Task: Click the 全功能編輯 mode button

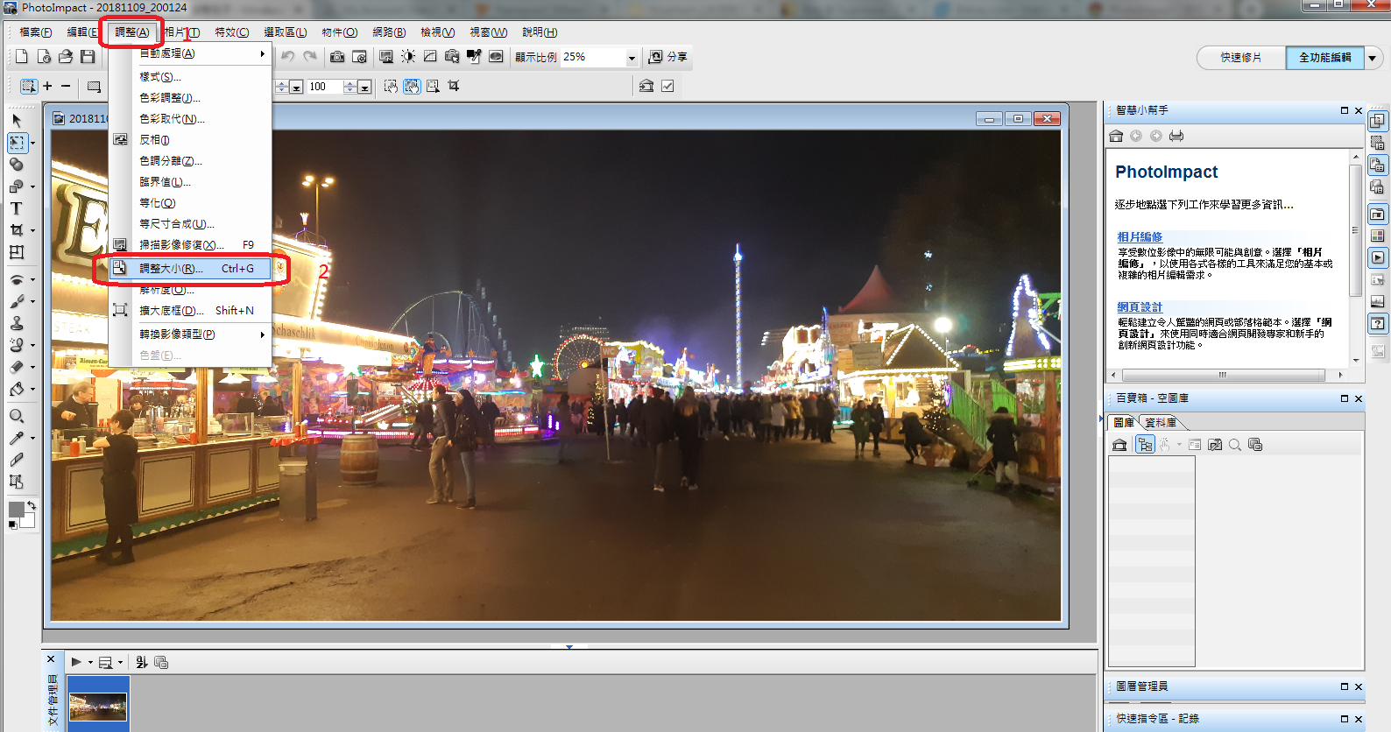Action: click(1324, 58)
